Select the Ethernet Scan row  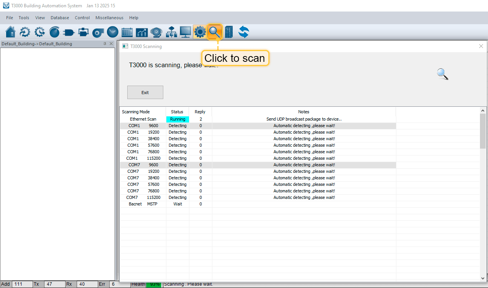(x=143, y=119)
